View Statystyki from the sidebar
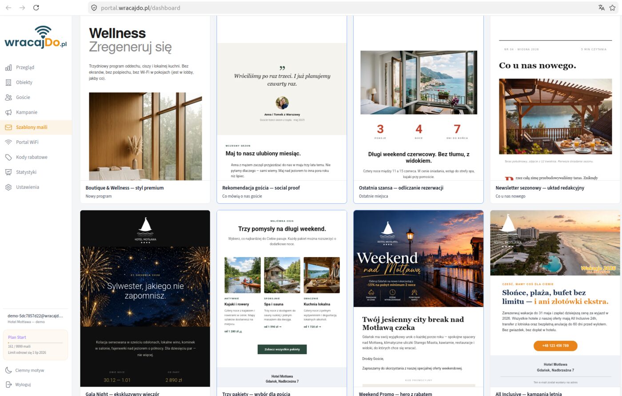The width and height of the screenshot is (622, 396). (x=36, y=172)
